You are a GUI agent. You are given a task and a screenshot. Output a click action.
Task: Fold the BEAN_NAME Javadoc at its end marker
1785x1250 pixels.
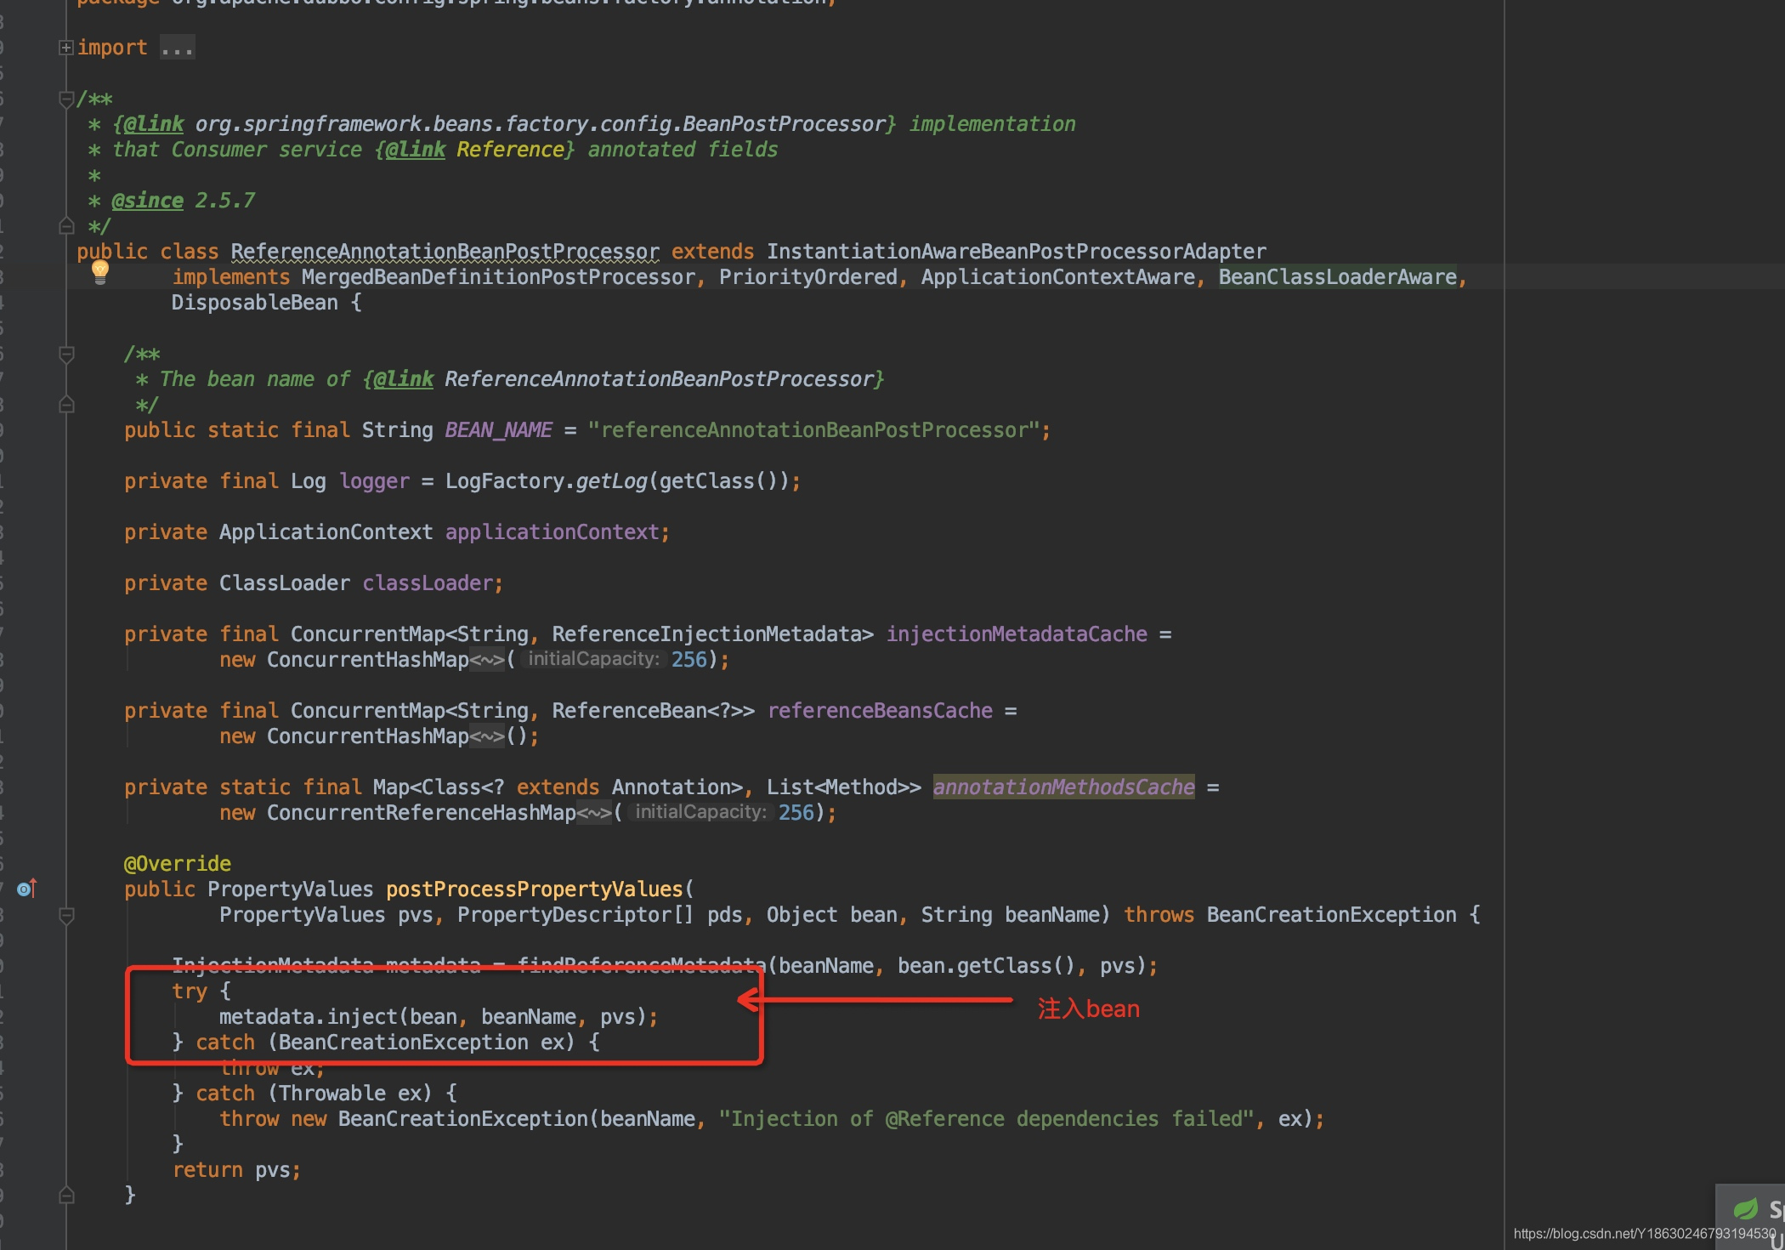[66, 405]
